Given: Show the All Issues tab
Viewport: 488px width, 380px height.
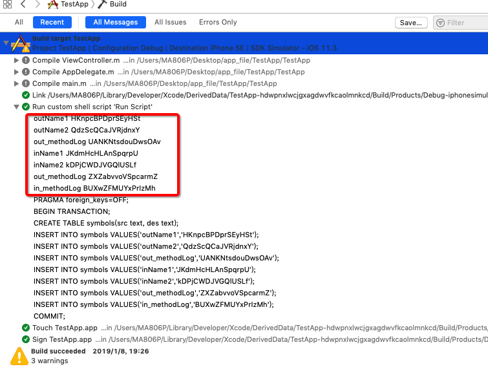Looking at the screenshot, I should [x=171, y=22].
